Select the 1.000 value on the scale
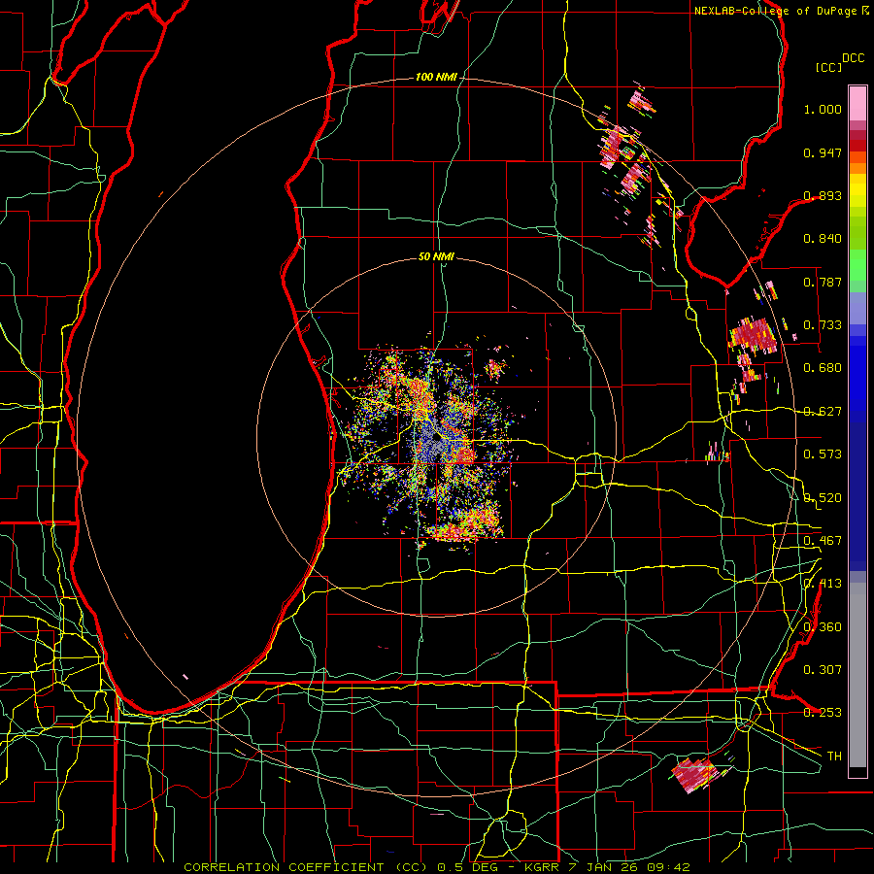 pos(823,109)
